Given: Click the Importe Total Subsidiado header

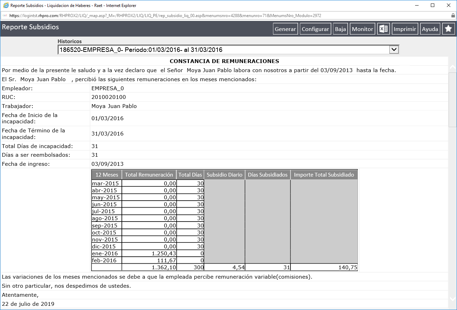Looking at the screenshot, I should click(x=324, y=175).
